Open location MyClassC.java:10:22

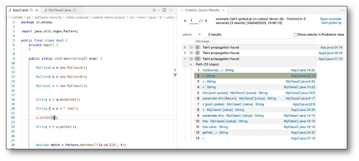click(x=299, y=87)
